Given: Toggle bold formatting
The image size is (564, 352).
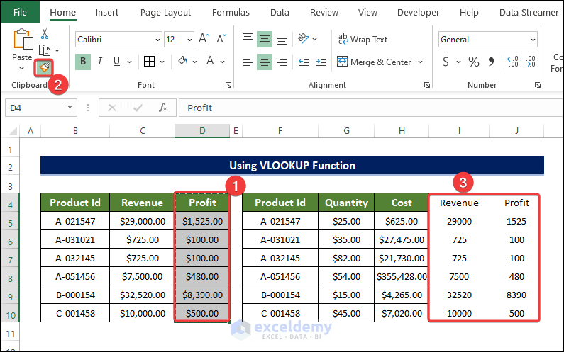Looking at the screenshot, I should (x=83, y=62).
